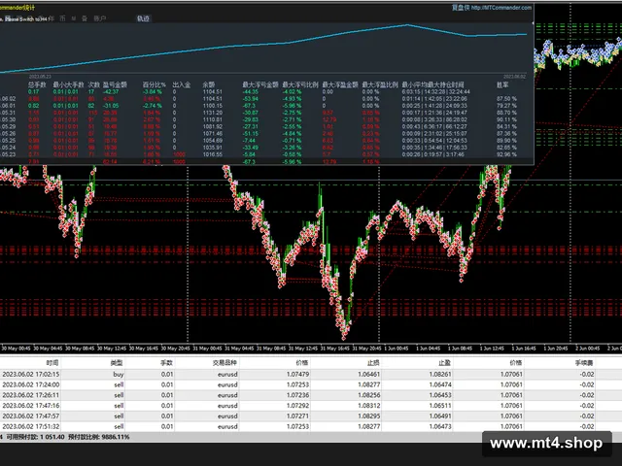Image resolution: width=622 pixels, height=466 pixels.
Task: Click the 手续费 header in orders table
Action: coord(584,362)
